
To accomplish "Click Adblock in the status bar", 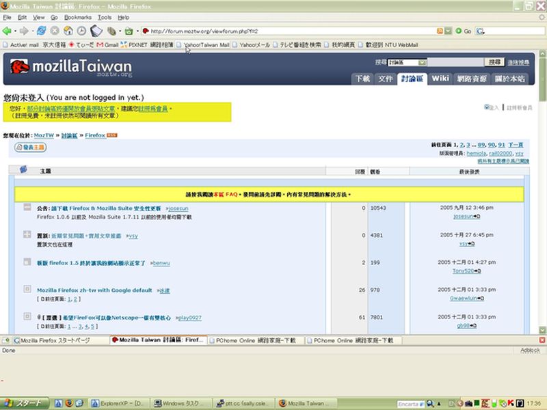I will (530, 351).
